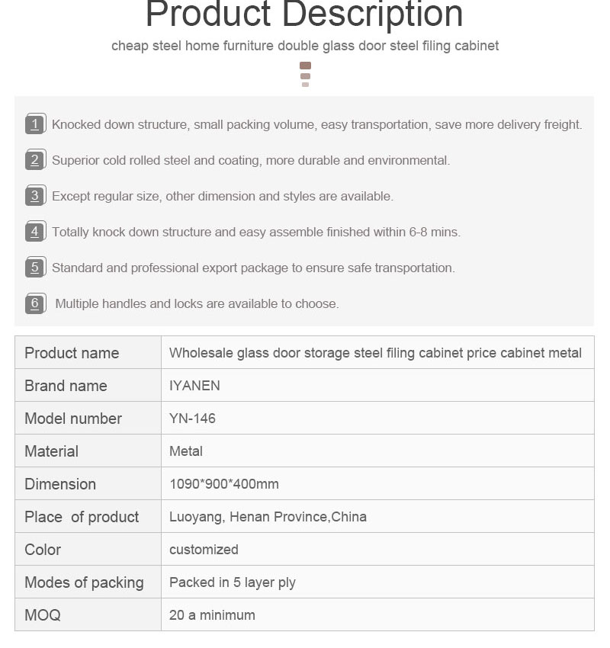This screenshot has height=648, width=610.
Task: Click Packed in 5 layer ply text
Action: click(x=233, y=582)
